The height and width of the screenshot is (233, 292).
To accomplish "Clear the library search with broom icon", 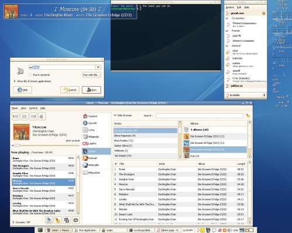I will click(248, 116).
